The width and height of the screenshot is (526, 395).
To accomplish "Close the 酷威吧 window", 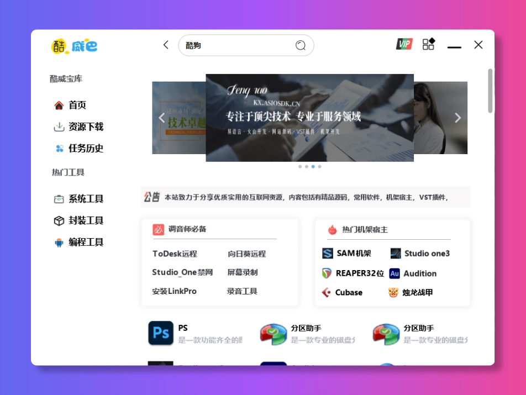I will pos(478,45).
